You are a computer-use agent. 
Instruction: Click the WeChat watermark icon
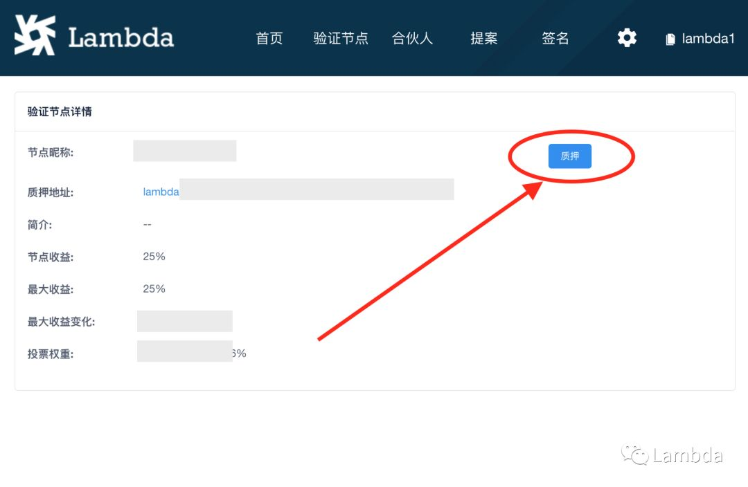click(634, 454)
